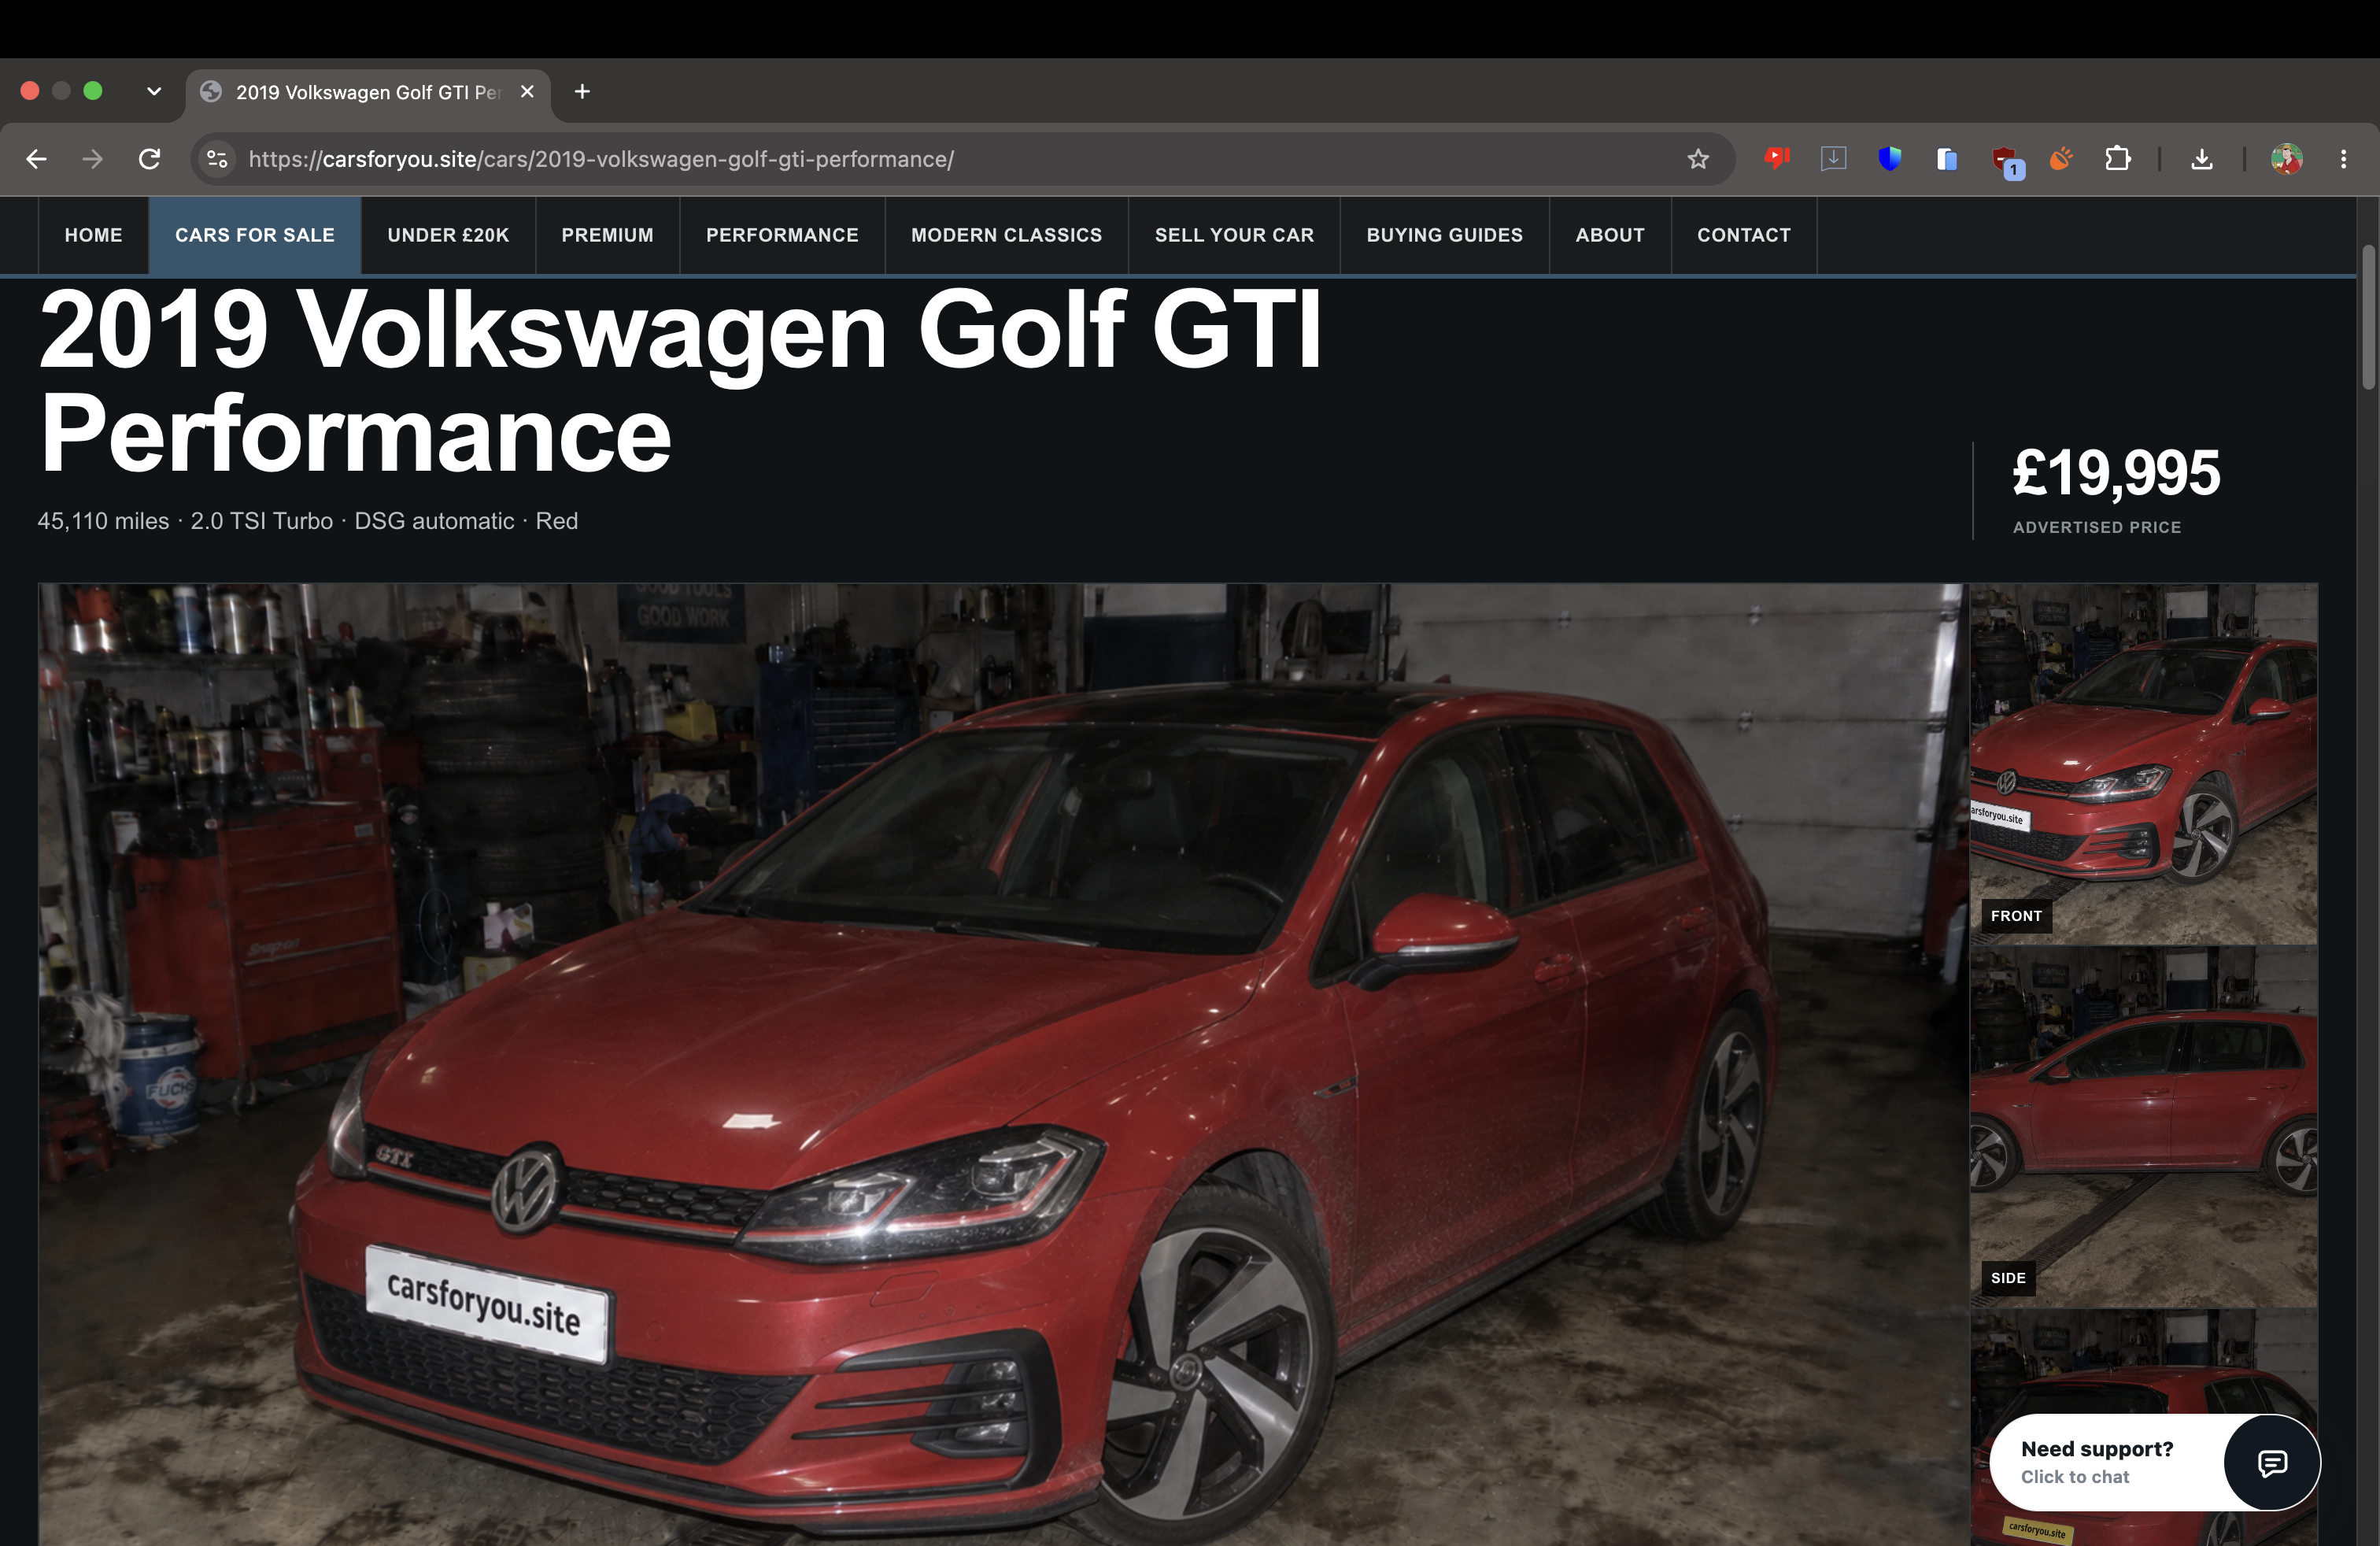Open MODERN CLASSICS page
The height and width of the screenshot is (1546, 2380).
click(1007, 235)
